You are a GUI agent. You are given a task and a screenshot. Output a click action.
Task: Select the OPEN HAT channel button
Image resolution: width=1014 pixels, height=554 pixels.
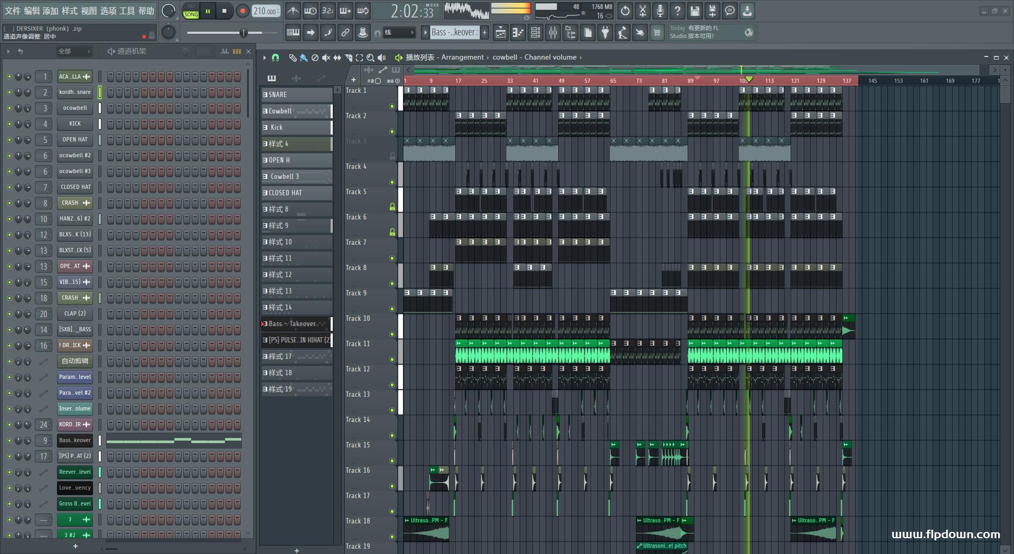click(75, 140)
